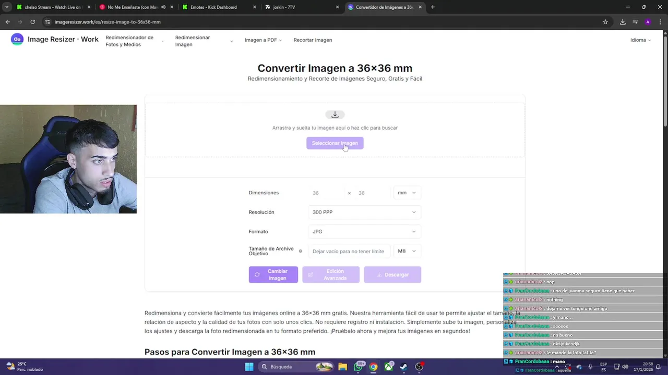Open the Chrome profile avatar
This screenshot has width=668, height=375.
coord(648,22)
